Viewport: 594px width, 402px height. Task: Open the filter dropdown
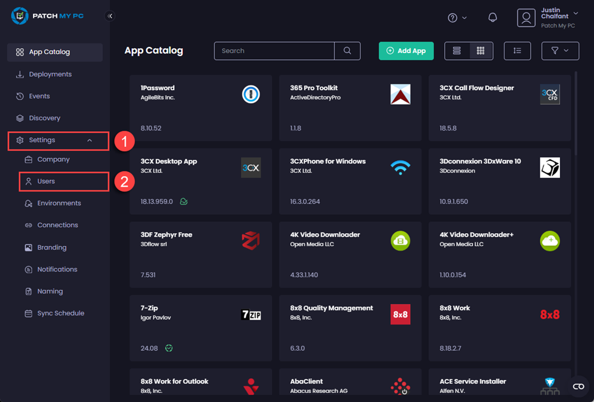560,51
